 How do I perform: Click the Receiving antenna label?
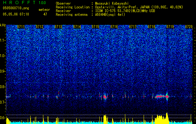[x=72, y=15]
